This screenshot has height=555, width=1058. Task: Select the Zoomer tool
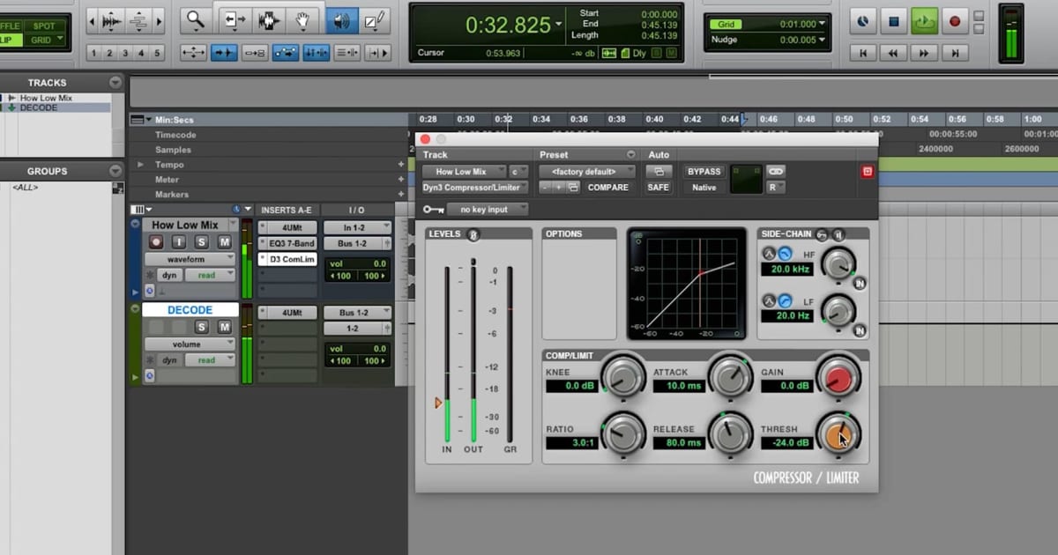[196, 19]
